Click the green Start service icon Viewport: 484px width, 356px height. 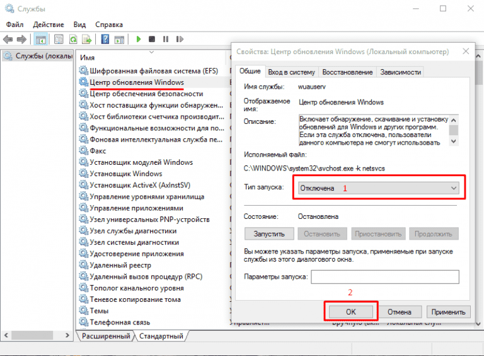[x=139, y=39]
